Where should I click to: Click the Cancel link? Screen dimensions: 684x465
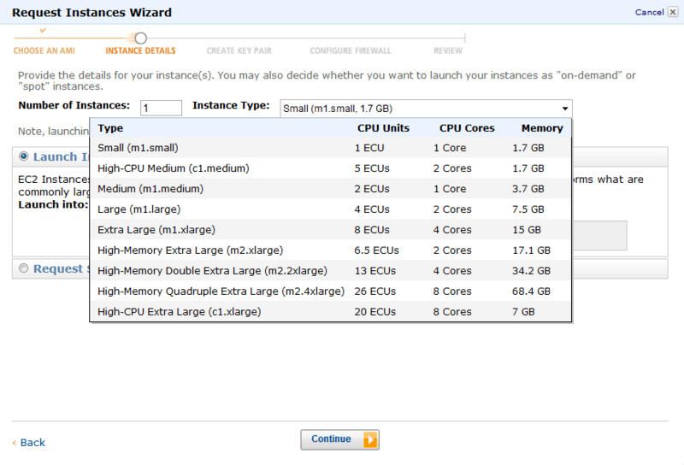(x=649, y=12)
